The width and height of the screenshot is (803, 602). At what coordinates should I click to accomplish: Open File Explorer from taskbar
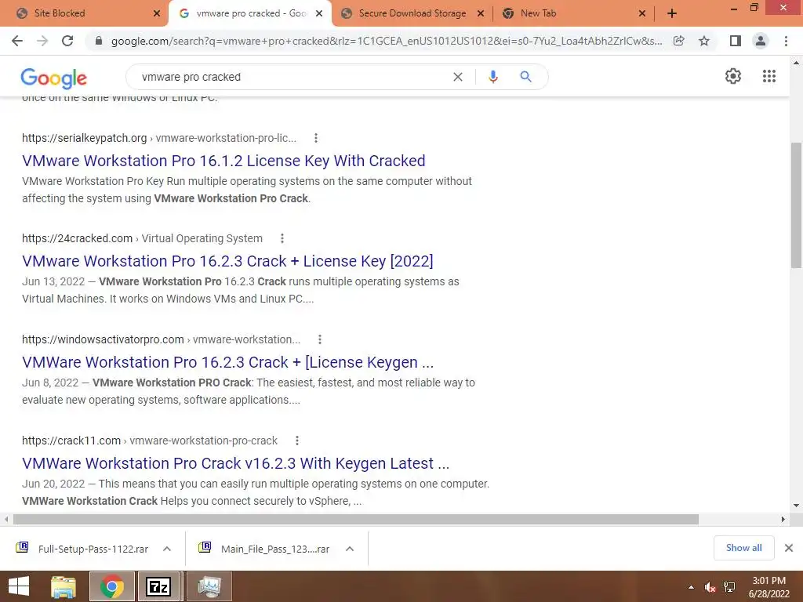(x=64, y=586)
